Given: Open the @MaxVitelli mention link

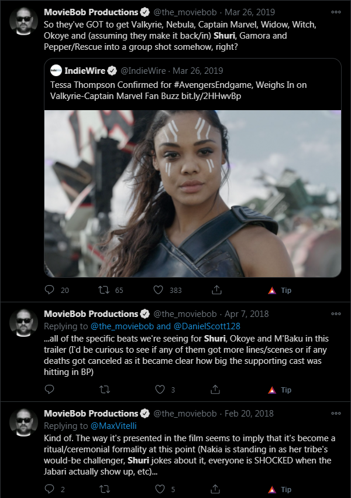Looking at the screenshot, I should 113,426.
